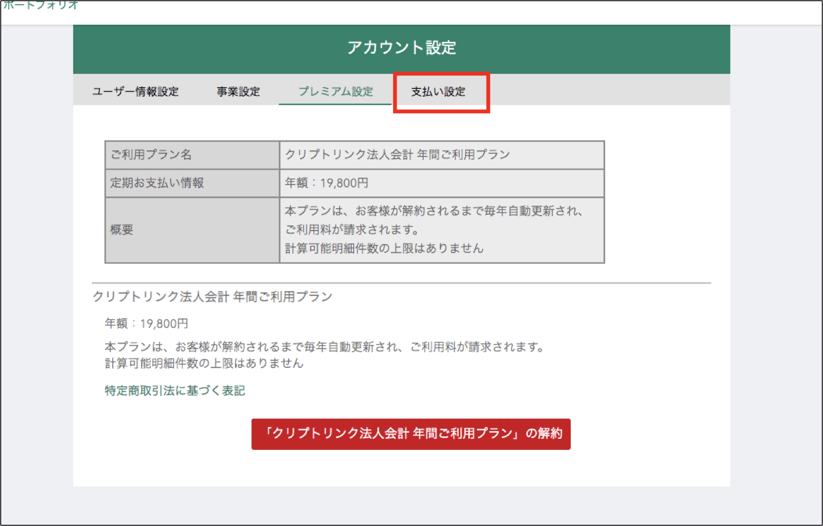This screenshot has height=526, width=823.
Task: Click the 本プランは auto-renewal sentence below the table
Action: point(324,347)
